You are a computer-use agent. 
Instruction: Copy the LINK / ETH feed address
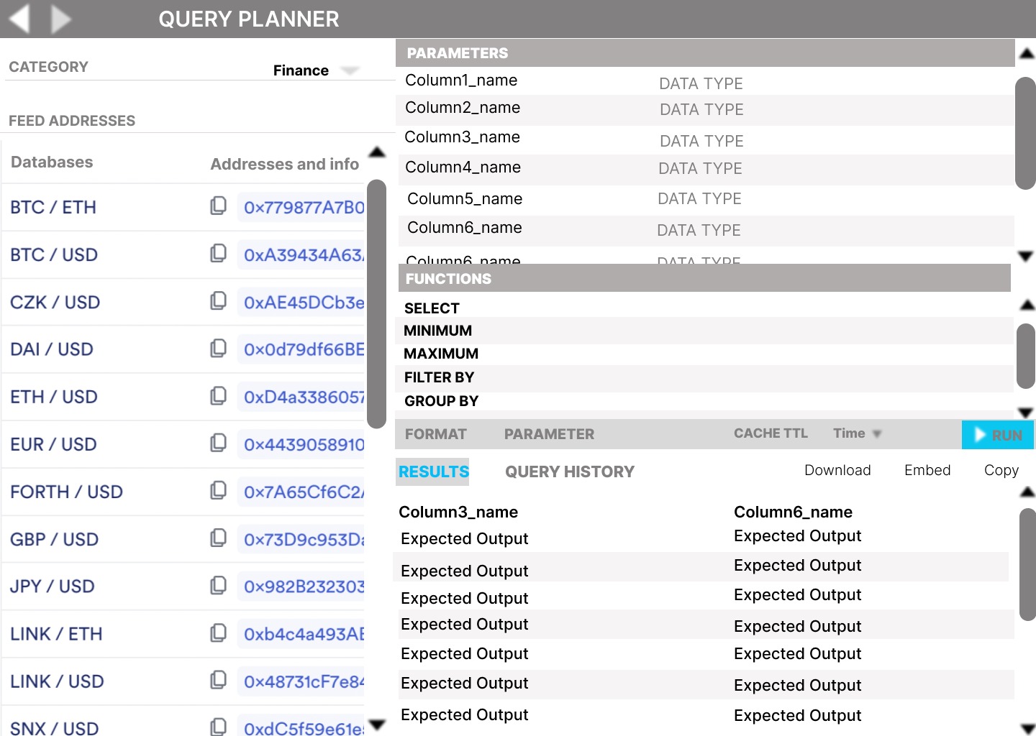coord(218,633)
